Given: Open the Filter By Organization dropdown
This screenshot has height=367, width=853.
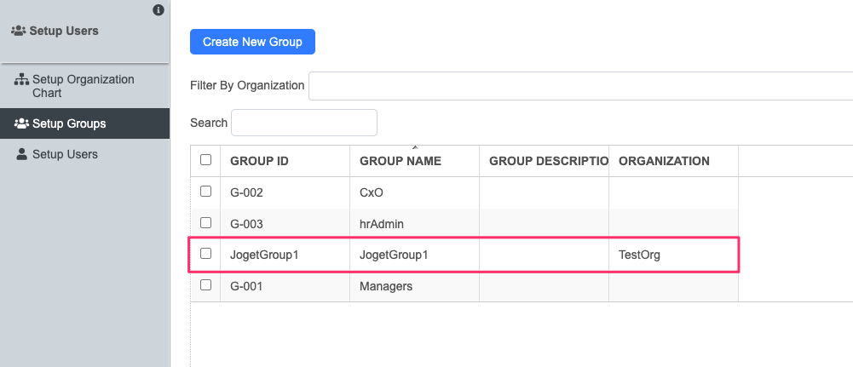Looking at the screenshot, I should click(x=579, y=85).
